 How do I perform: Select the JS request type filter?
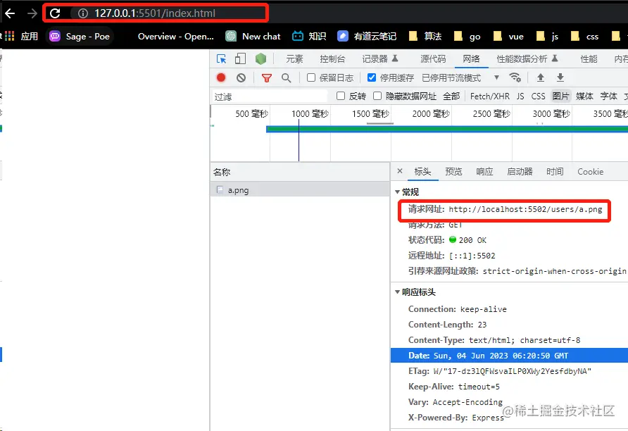click(520, 96)
